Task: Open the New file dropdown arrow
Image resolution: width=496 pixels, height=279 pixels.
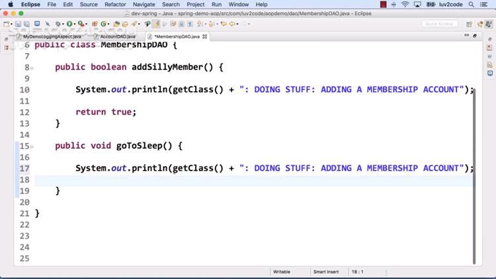Action: point(12,24)
